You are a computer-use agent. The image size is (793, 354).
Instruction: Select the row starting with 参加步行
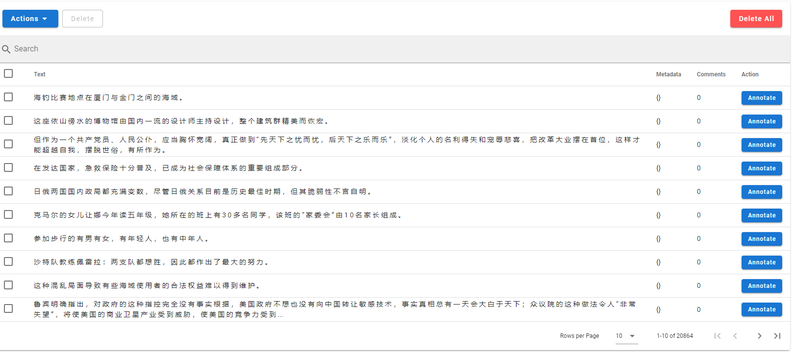point(8,238)
